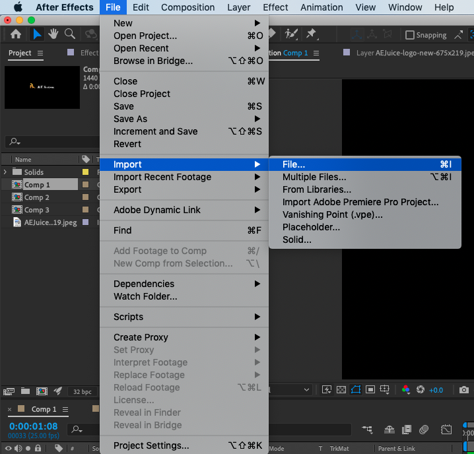Click exposure value +0.0
This screenshot has width=474, height=454.
(x=436, y=390)
